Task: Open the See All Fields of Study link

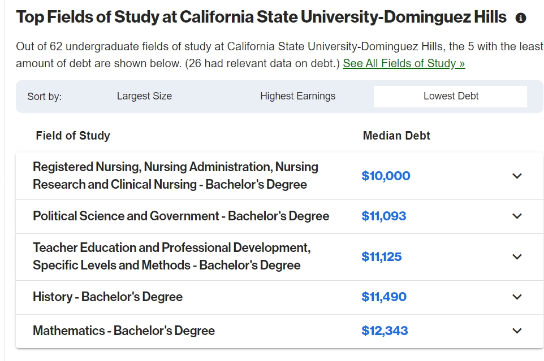Action: [404, 63]
